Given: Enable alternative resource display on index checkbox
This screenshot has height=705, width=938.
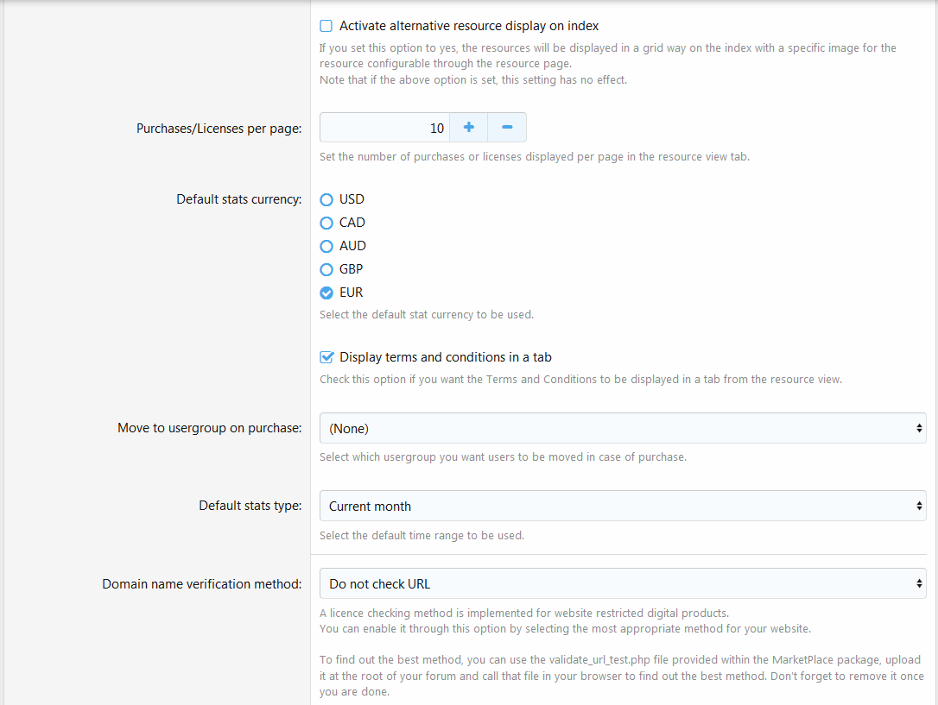Looking at the screenshot, I should (x=326, y=26).
